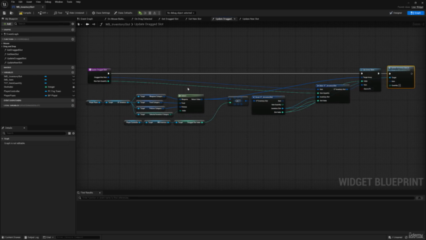Open the Content Drawer
The height and width of the screenshot is (240, 426).
click(11, 237)
